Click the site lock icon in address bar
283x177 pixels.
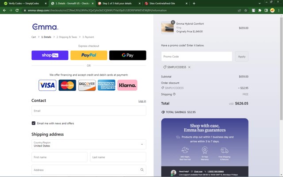tap(25, 11)
